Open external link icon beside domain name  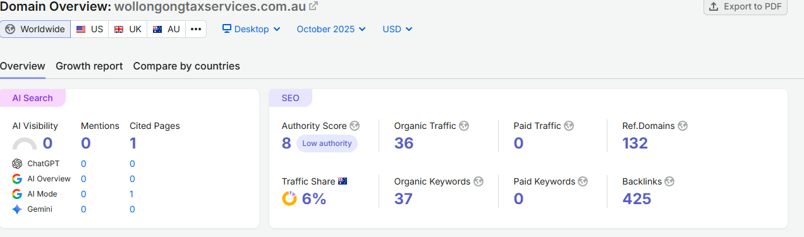point(314,7)
